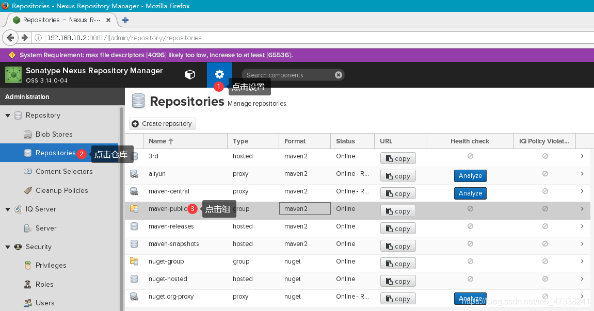The height and width of the screenshot is (311, 594).
Task: Open maven-snapshots row chevron
Action: tap(582, 243)
